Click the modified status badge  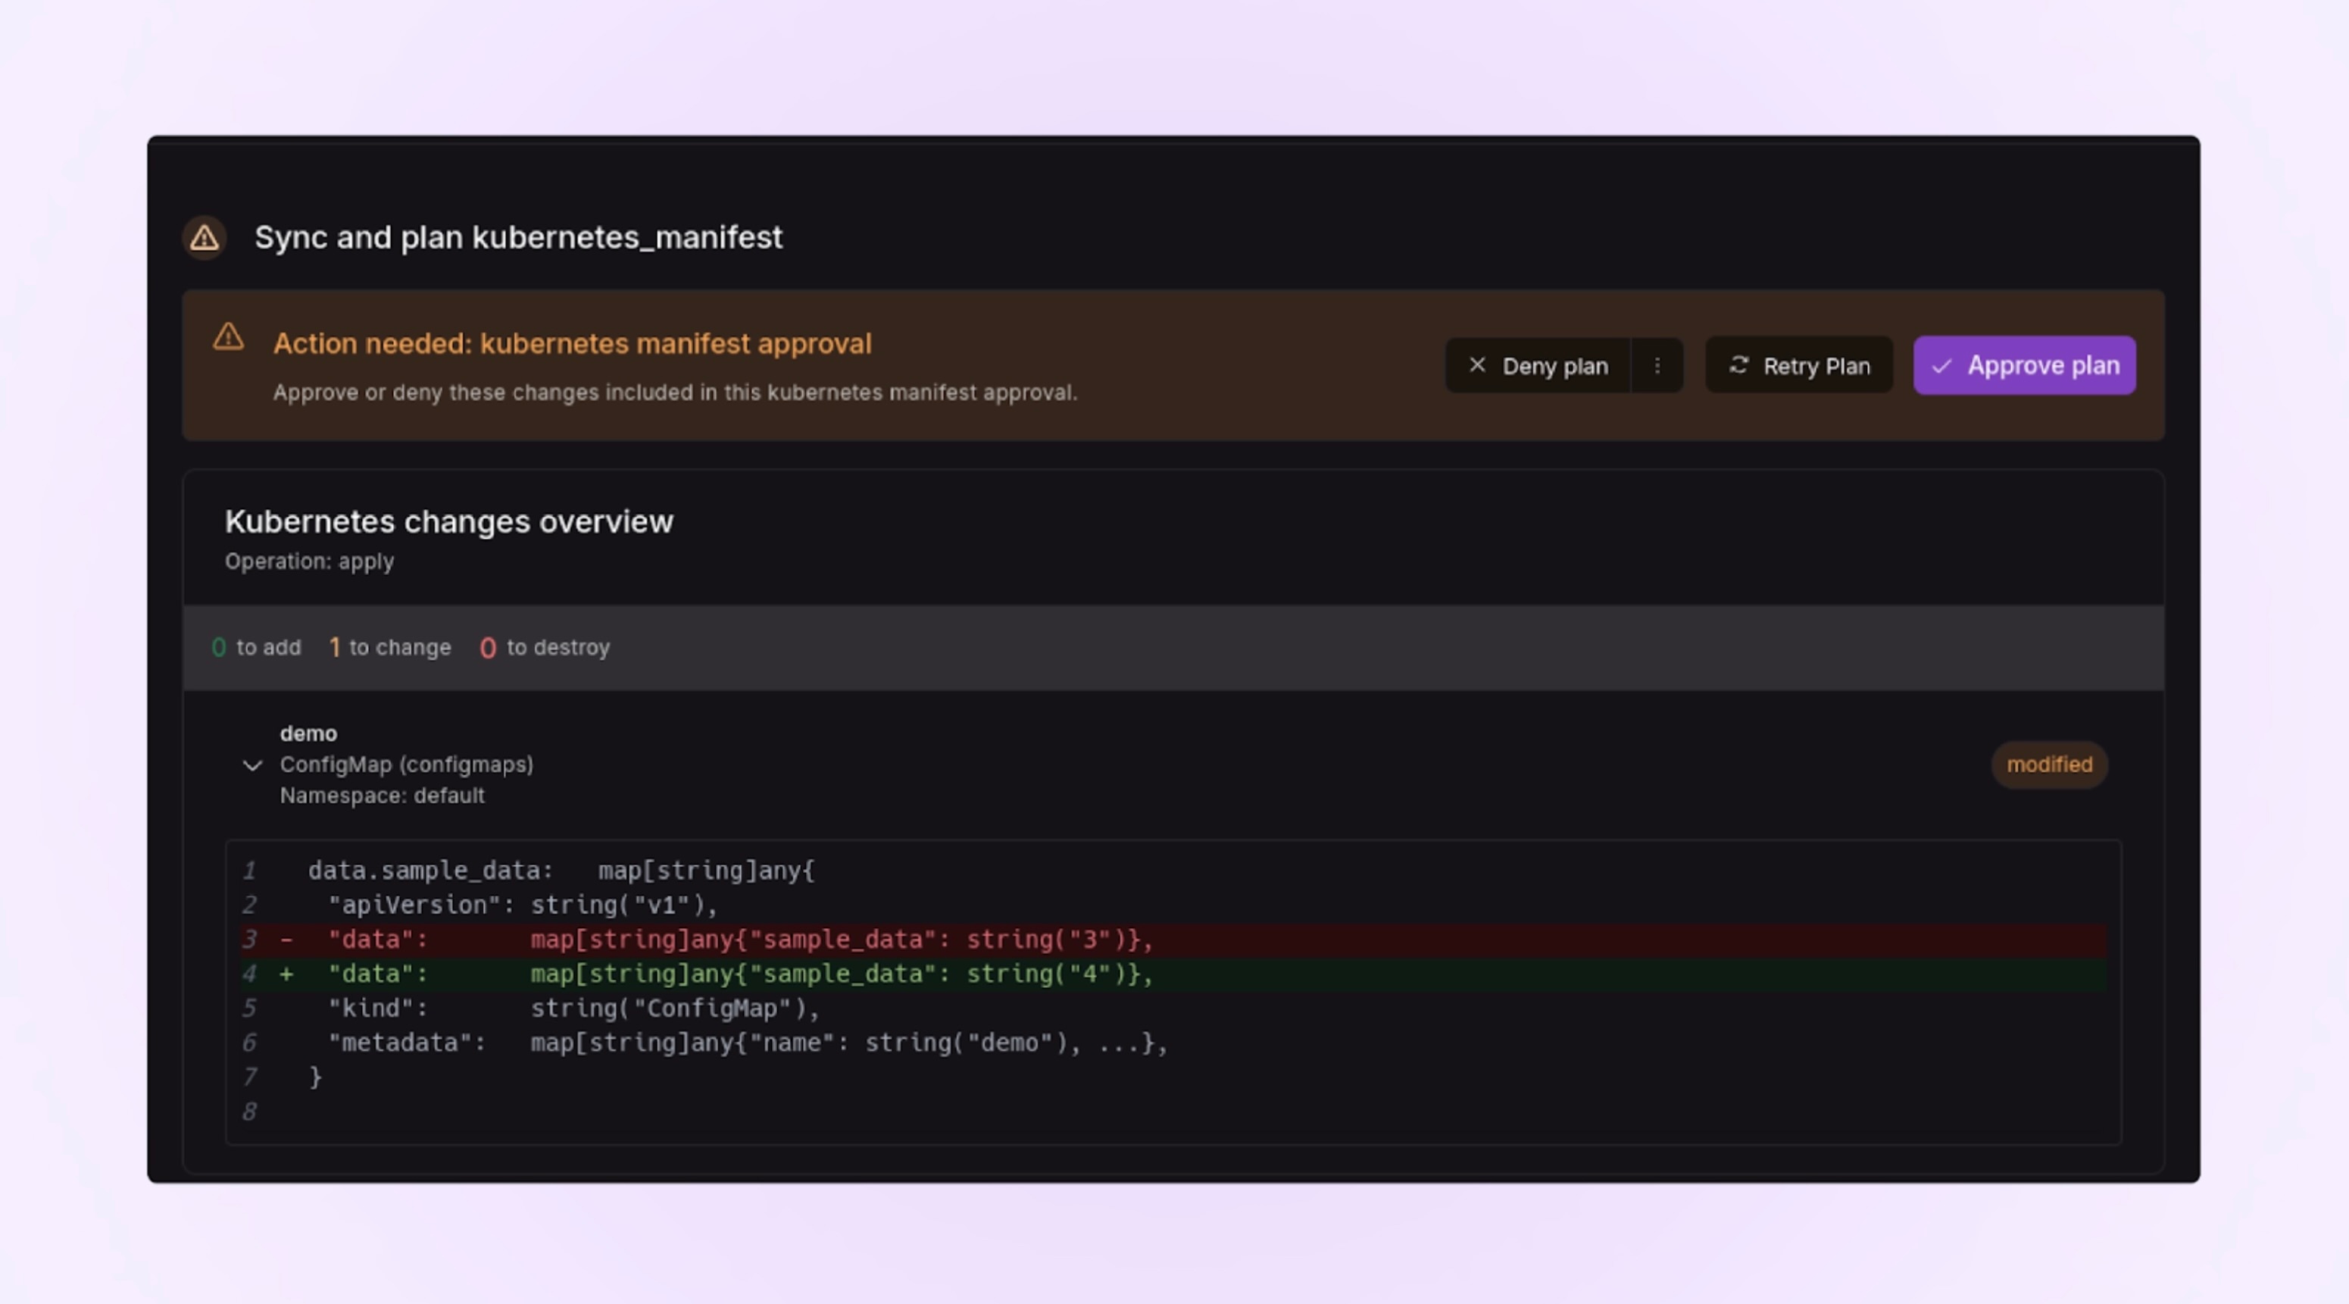click(2048, 765)
